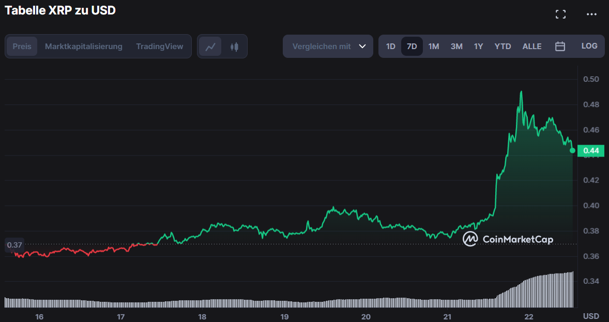Click the 7D range button
609x322 pixels.
coord(412,46)
